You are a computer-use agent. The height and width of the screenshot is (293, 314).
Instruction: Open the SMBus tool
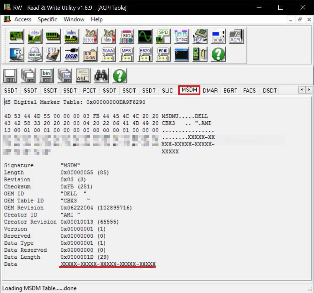[182, 36]
